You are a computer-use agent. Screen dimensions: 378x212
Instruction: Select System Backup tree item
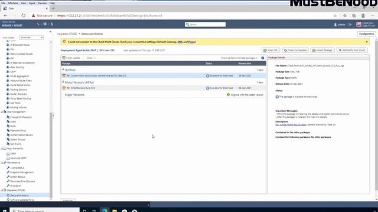(x=18, y=177)
